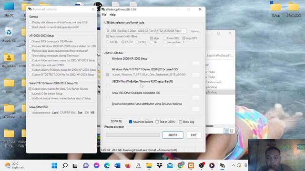
Task: Check Windows 2000/XP/2003 Setup box
Action: point(108,63)
